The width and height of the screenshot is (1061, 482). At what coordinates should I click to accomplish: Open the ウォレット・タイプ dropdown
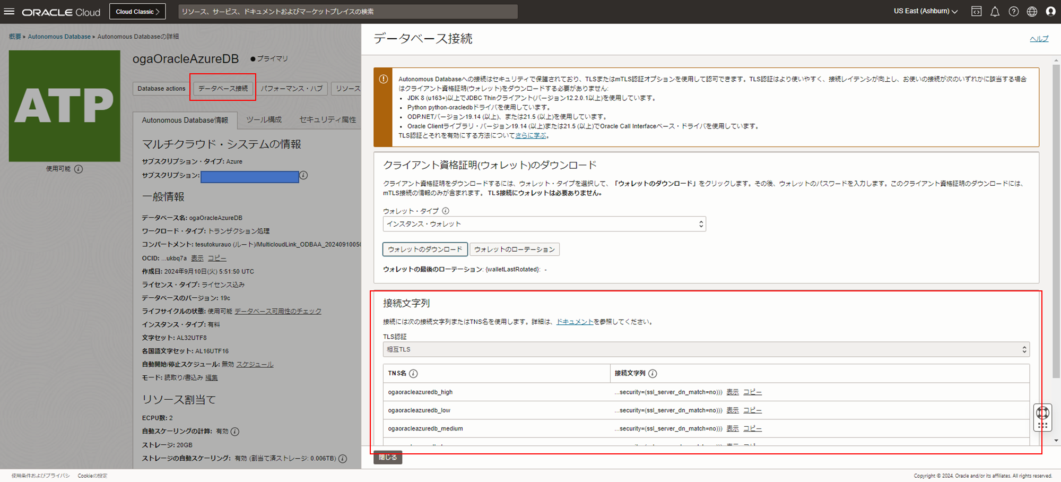[x=544, y=224]
